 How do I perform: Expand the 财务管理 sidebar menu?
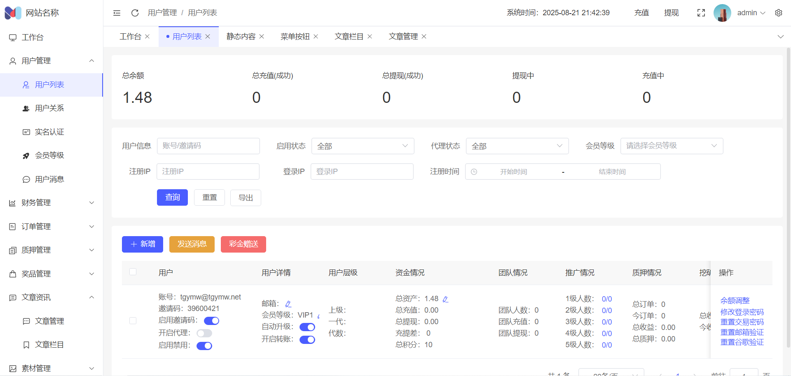click(x=51, y=203)
